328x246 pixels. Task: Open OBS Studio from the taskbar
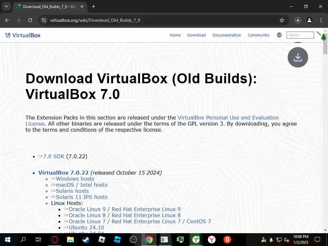tap(133, 240)
